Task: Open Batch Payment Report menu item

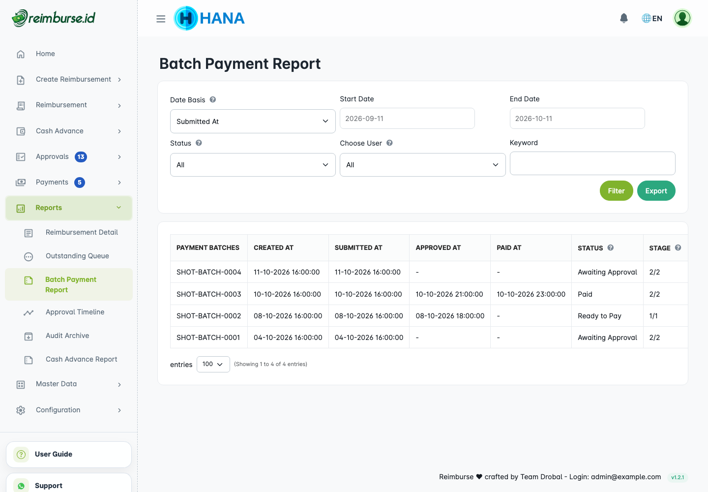Action: pos(69,284)
